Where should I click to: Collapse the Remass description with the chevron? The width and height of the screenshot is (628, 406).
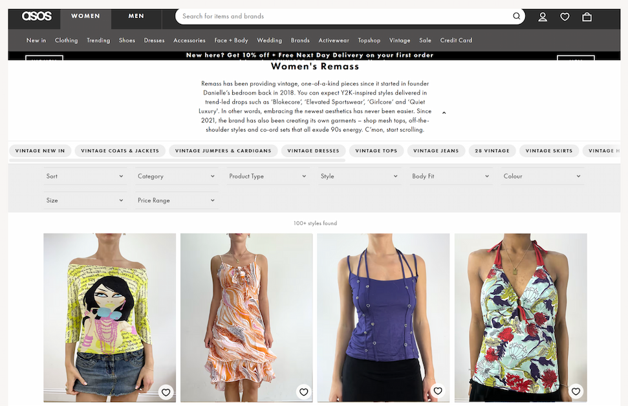point(444,113)
